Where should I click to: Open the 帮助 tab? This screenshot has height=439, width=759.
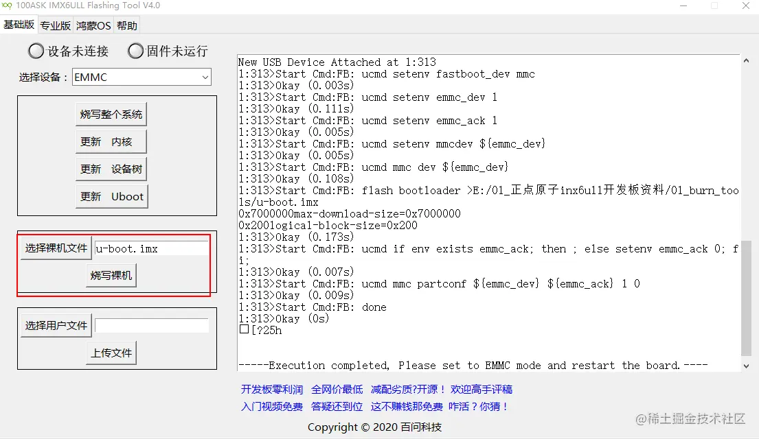pos(127,25)
